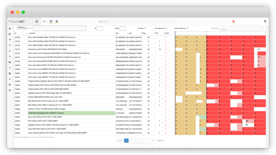Open the settings gear at top right

[x=265, y=21]
